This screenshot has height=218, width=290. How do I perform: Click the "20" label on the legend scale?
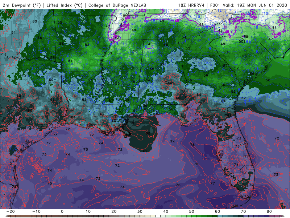click(114, 211)
